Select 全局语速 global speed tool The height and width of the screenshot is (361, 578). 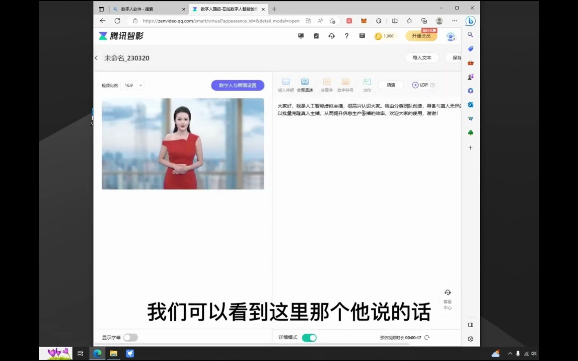coord(305,85)
